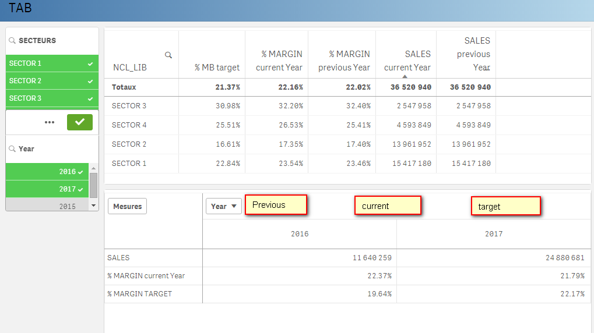Click the 21.37% total MB target value
Image resolution: width=594 pixels, height=333 pixels.
pyautogui.click(x=228, y=87)
